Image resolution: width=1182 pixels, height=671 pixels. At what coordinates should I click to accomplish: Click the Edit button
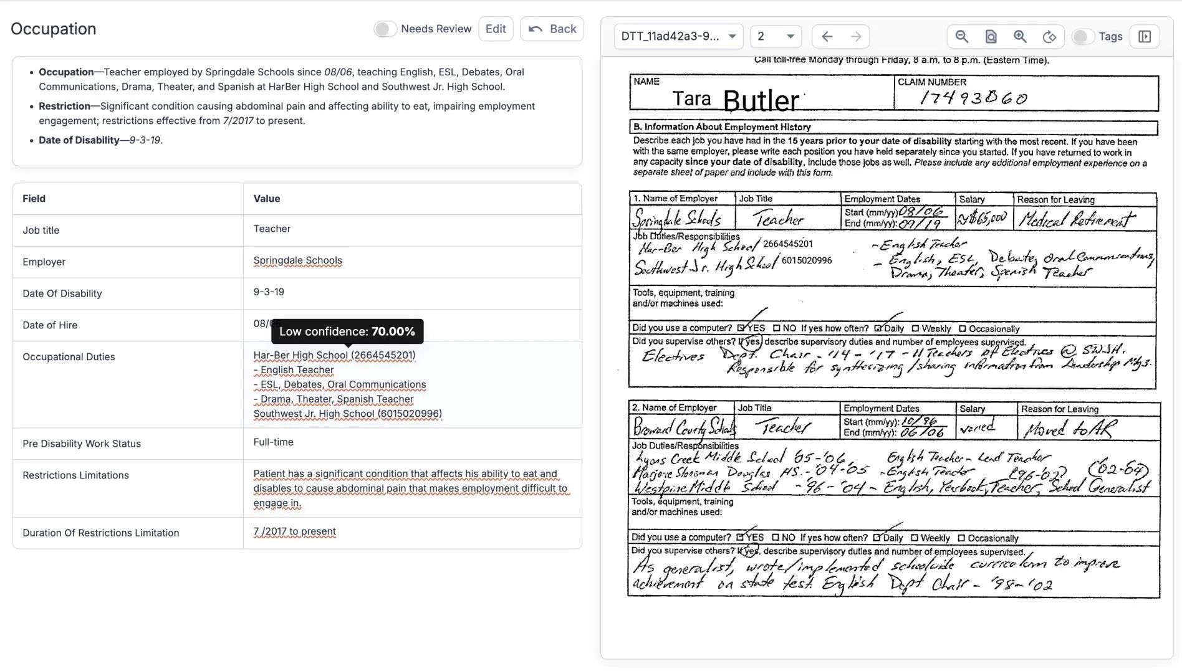tap(496, 29)
